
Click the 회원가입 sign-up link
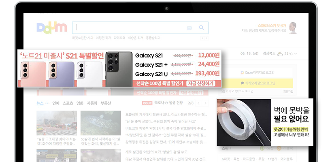[x=288, y=91]
